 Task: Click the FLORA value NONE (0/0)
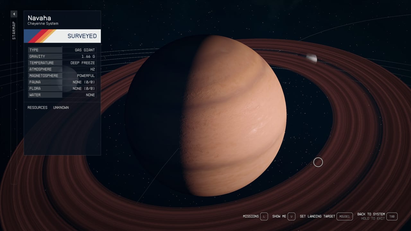84,89
